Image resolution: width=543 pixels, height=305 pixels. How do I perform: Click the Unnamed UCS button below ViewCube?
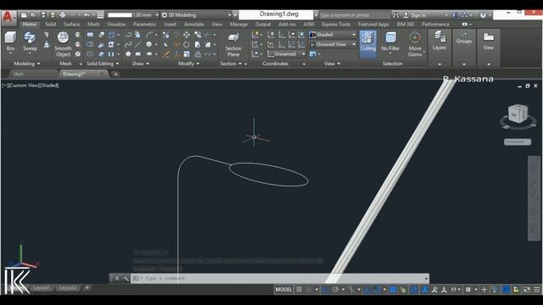(x=518, y=141)
